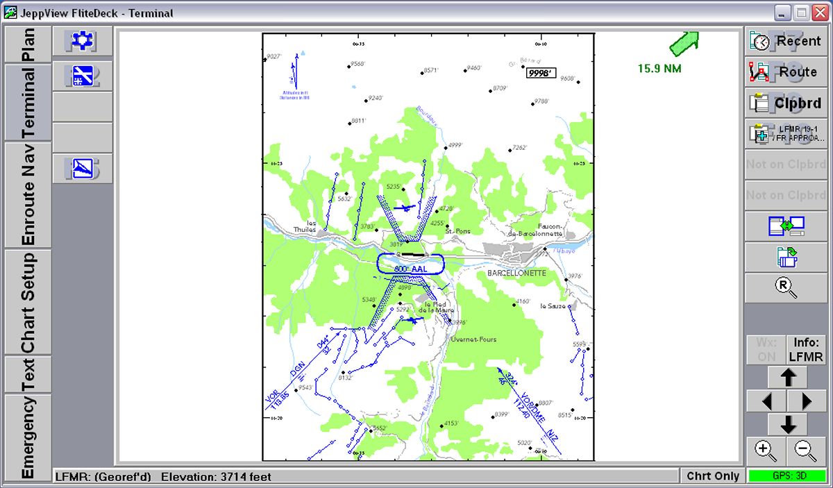Click the rotate chart pages icon

coord(786,258)
